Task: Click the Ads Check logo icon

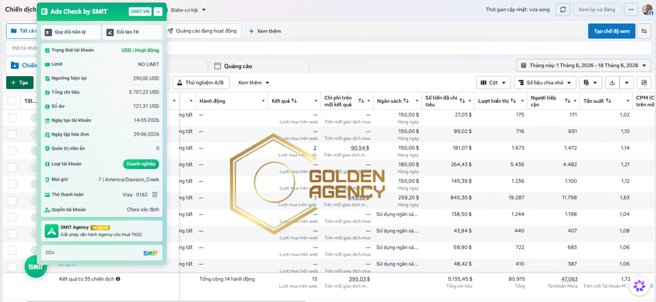Action: (44, 12)
